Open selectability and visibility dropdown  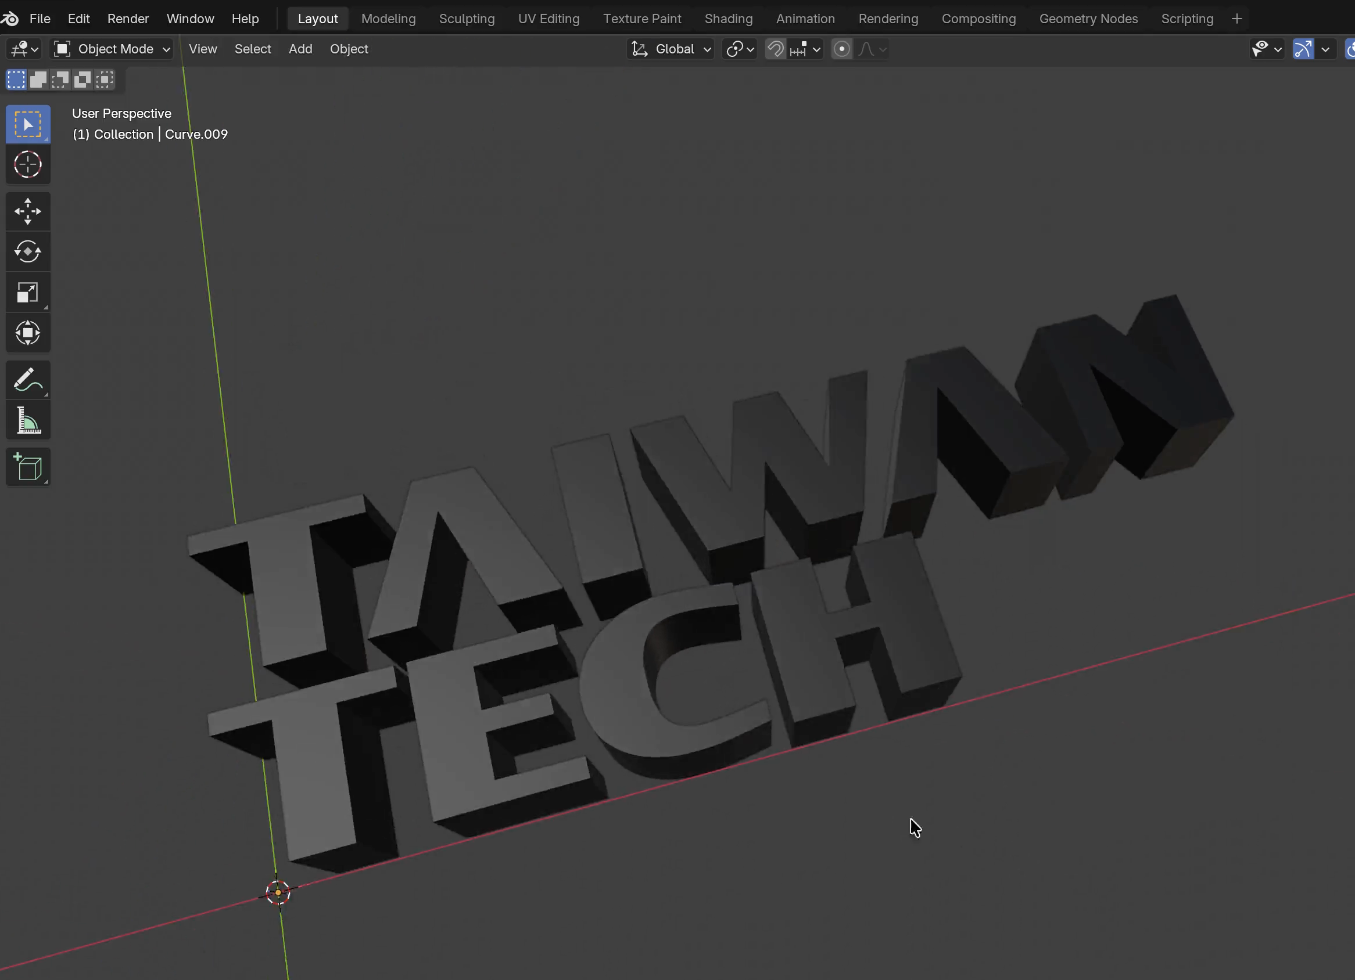pos(1266,49)
